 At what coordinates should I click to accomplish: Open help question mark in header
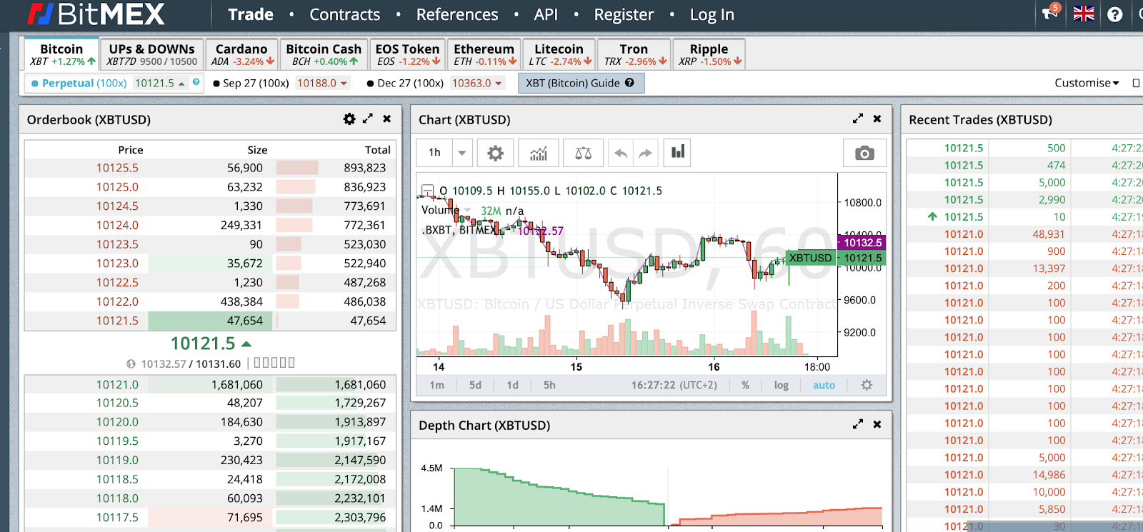(1115, 14)
